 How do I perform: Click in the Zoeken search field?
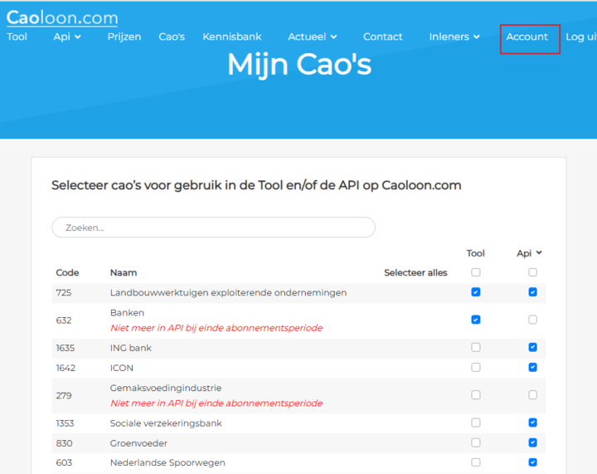[x=213, y=227]
